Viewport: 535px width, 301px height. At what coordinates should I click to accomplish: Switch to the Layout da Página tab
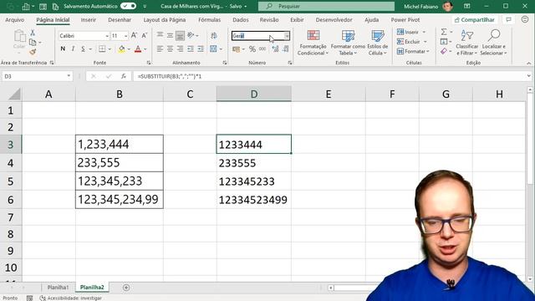(165, 20)
